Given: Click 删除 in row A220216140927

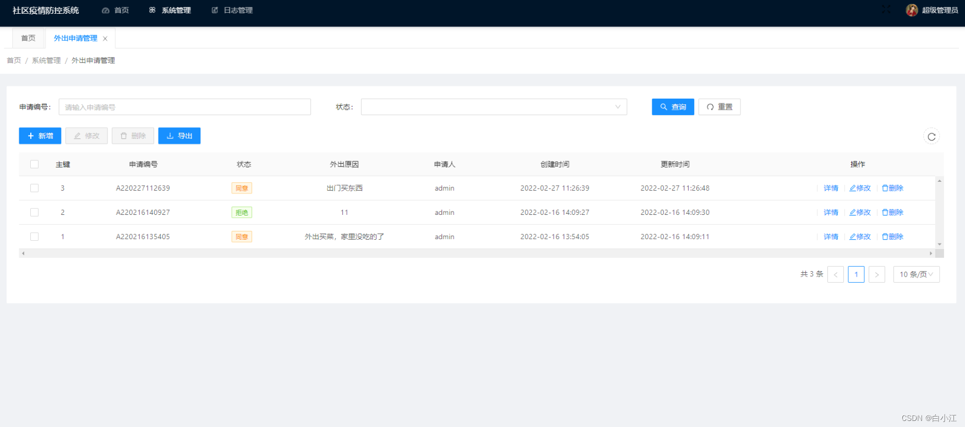Looking at the screenshot, I should 892,212.
